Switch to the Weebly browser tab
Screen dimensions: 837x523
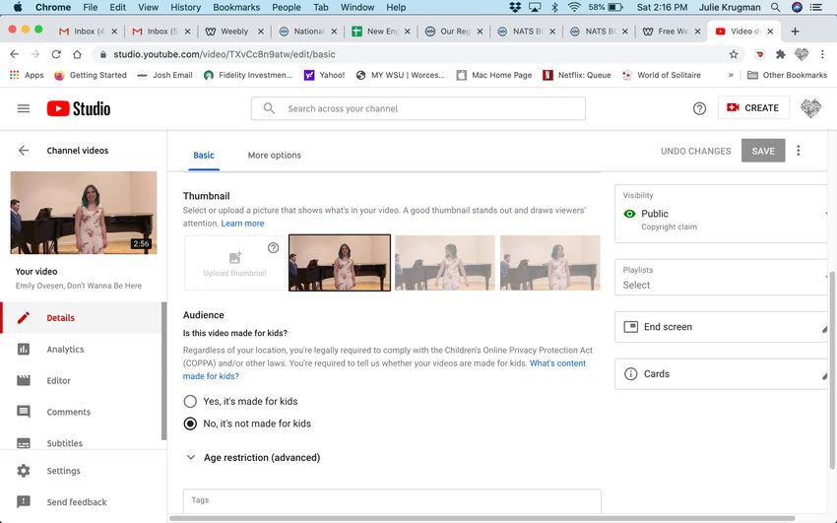tap(233, 32)
